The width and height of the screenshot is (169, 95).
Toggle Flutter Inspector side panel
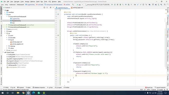click(168, 20)
